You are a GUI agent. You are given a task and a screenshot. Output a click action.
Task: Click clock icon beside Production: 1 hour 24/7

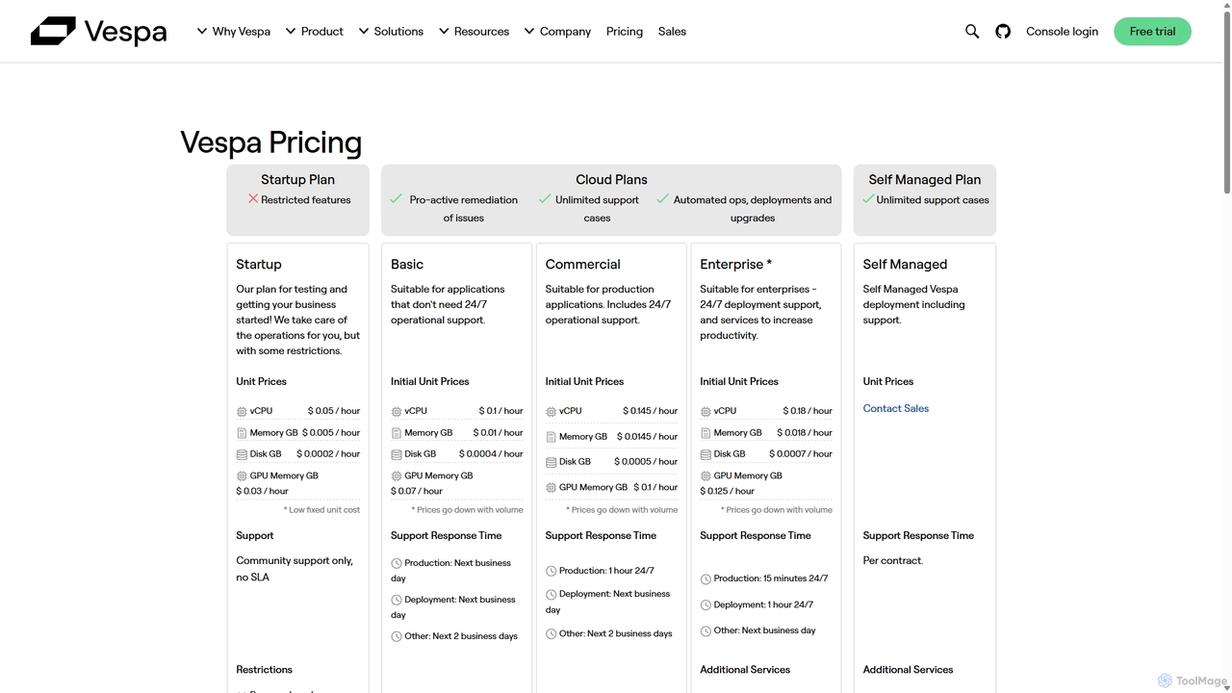coord(552,572)
